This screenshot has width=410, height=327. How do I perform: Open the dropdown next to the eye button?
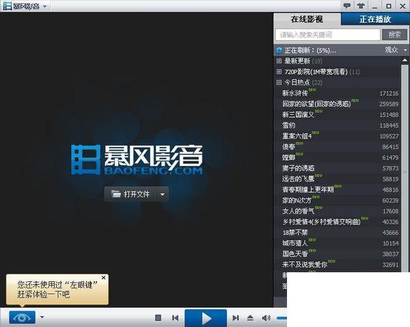[42, 317]
